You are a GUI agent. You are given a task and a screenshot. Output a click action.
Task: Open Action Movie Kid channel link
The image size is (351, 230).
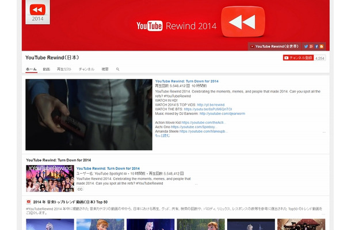[x=204, y=122]
